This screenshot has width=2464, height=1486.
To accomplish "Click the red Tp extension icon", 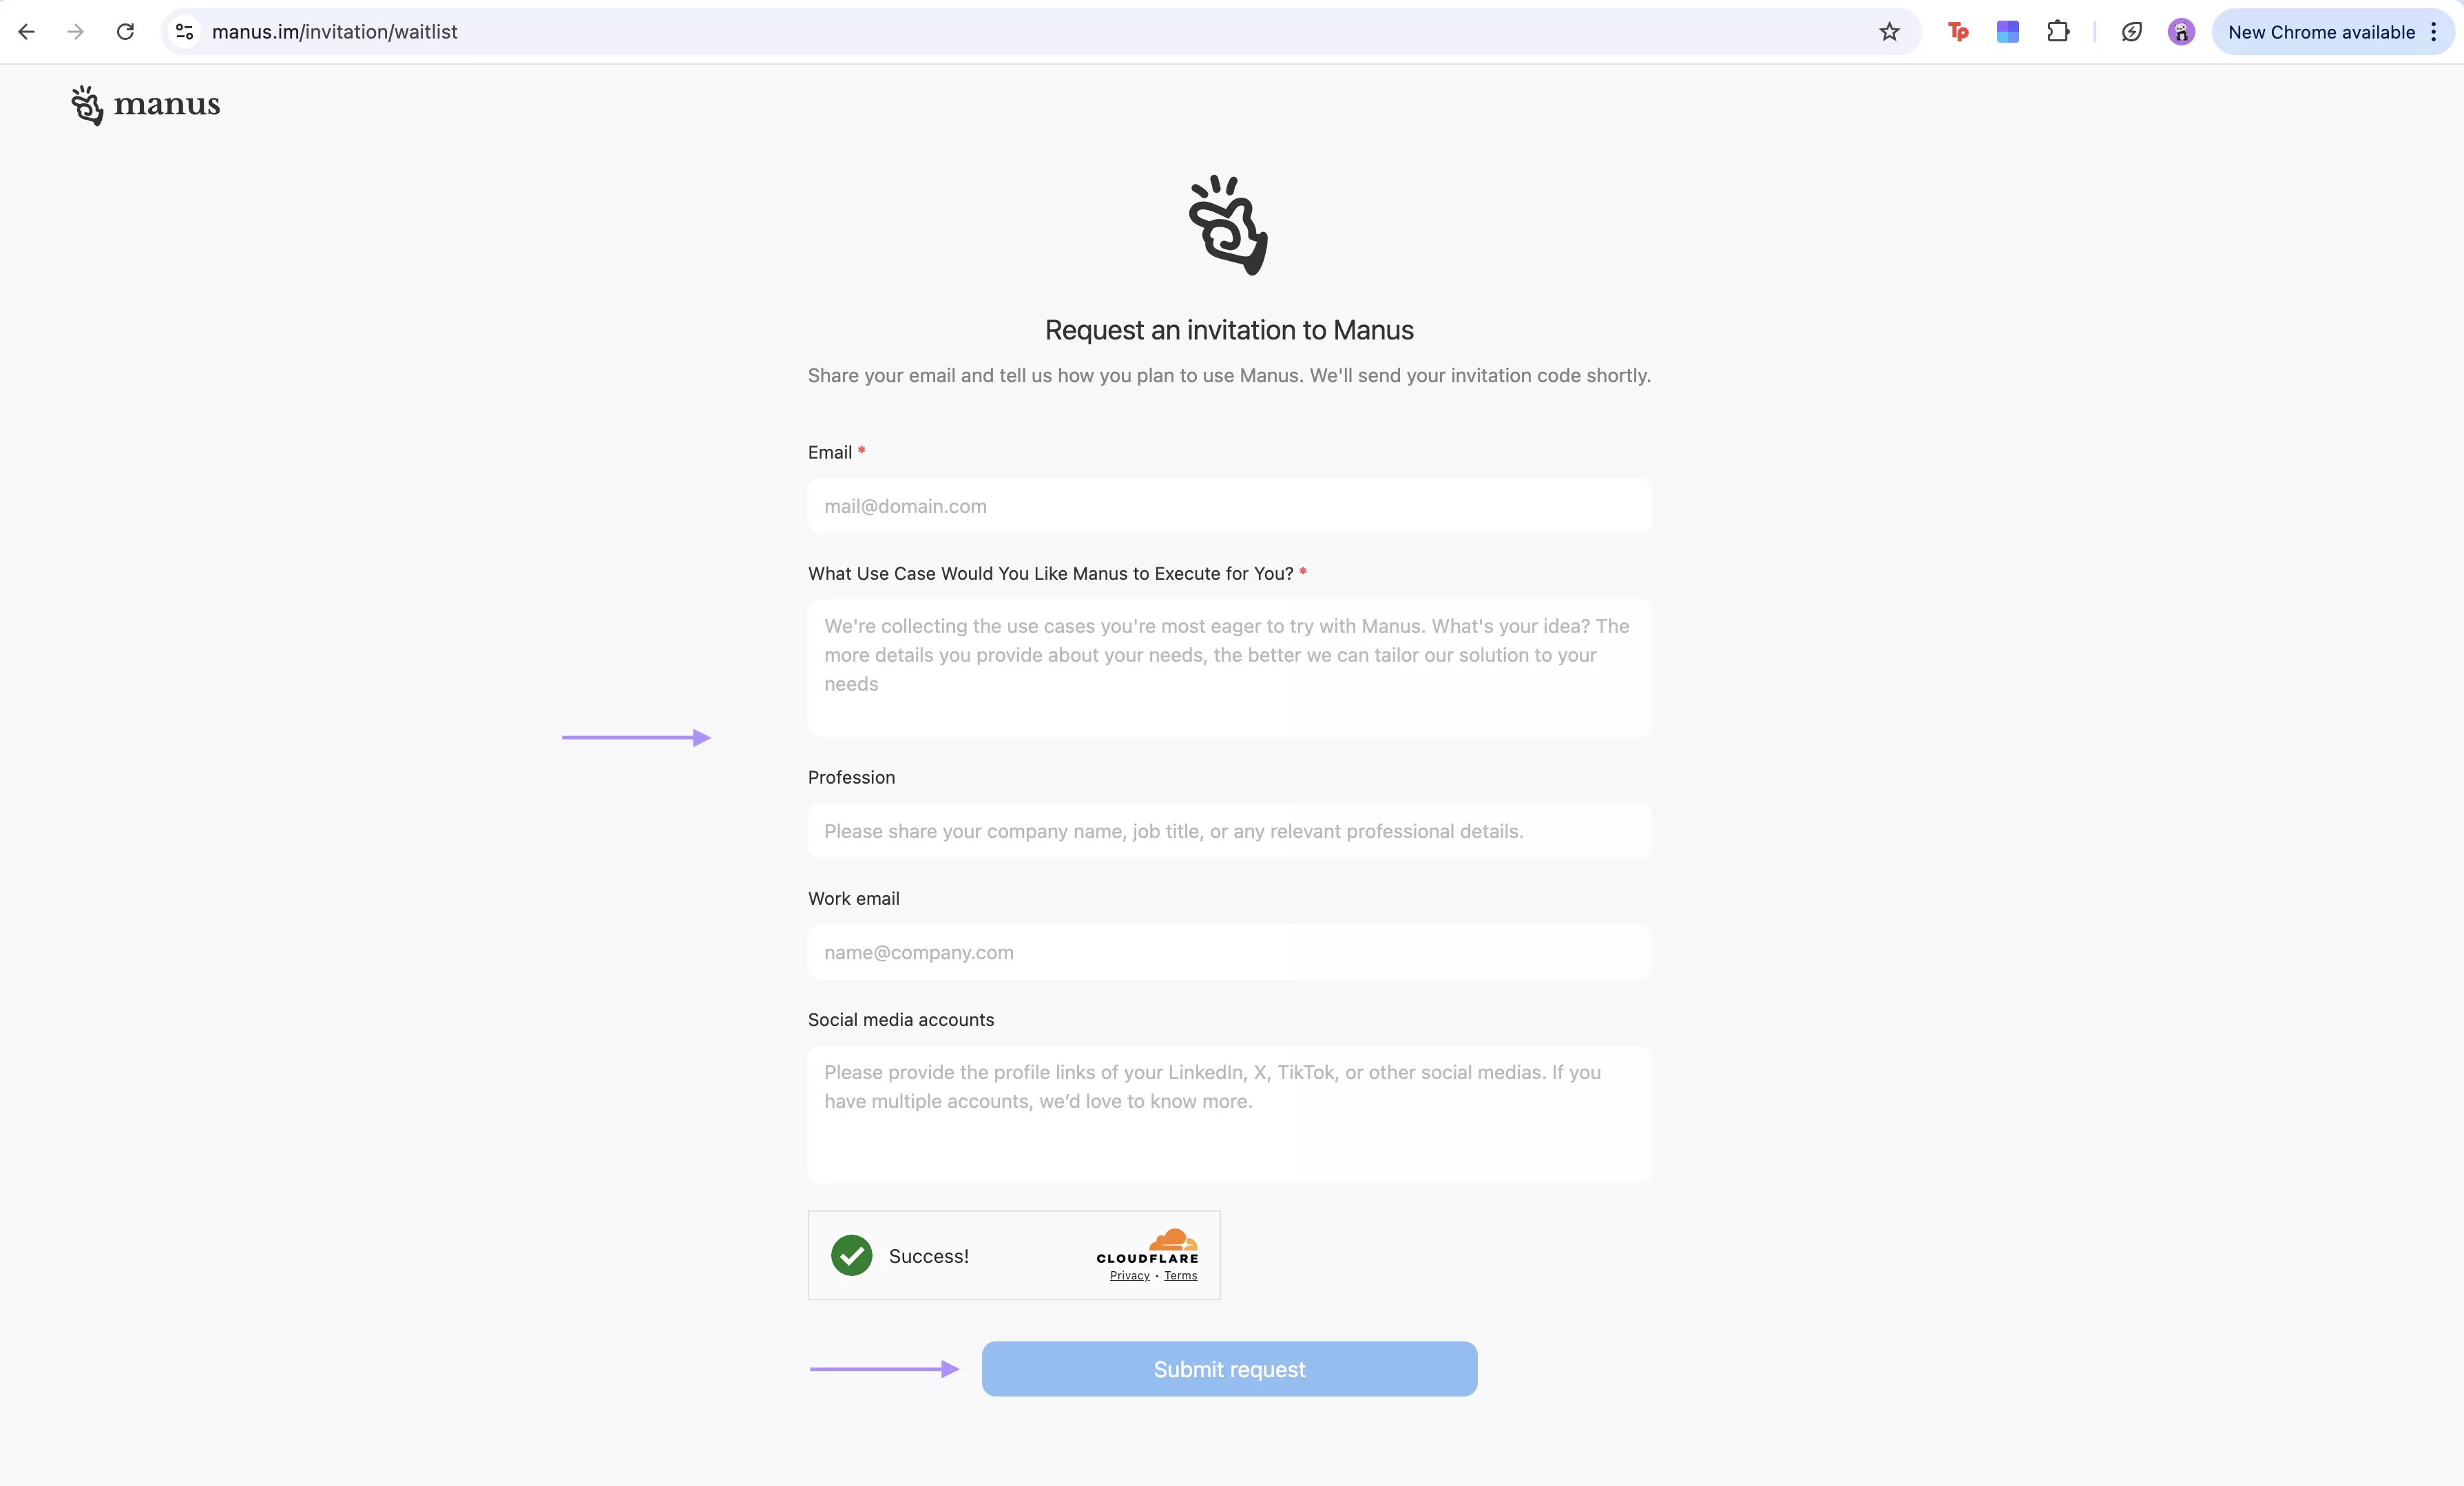I will (1958, 31).
